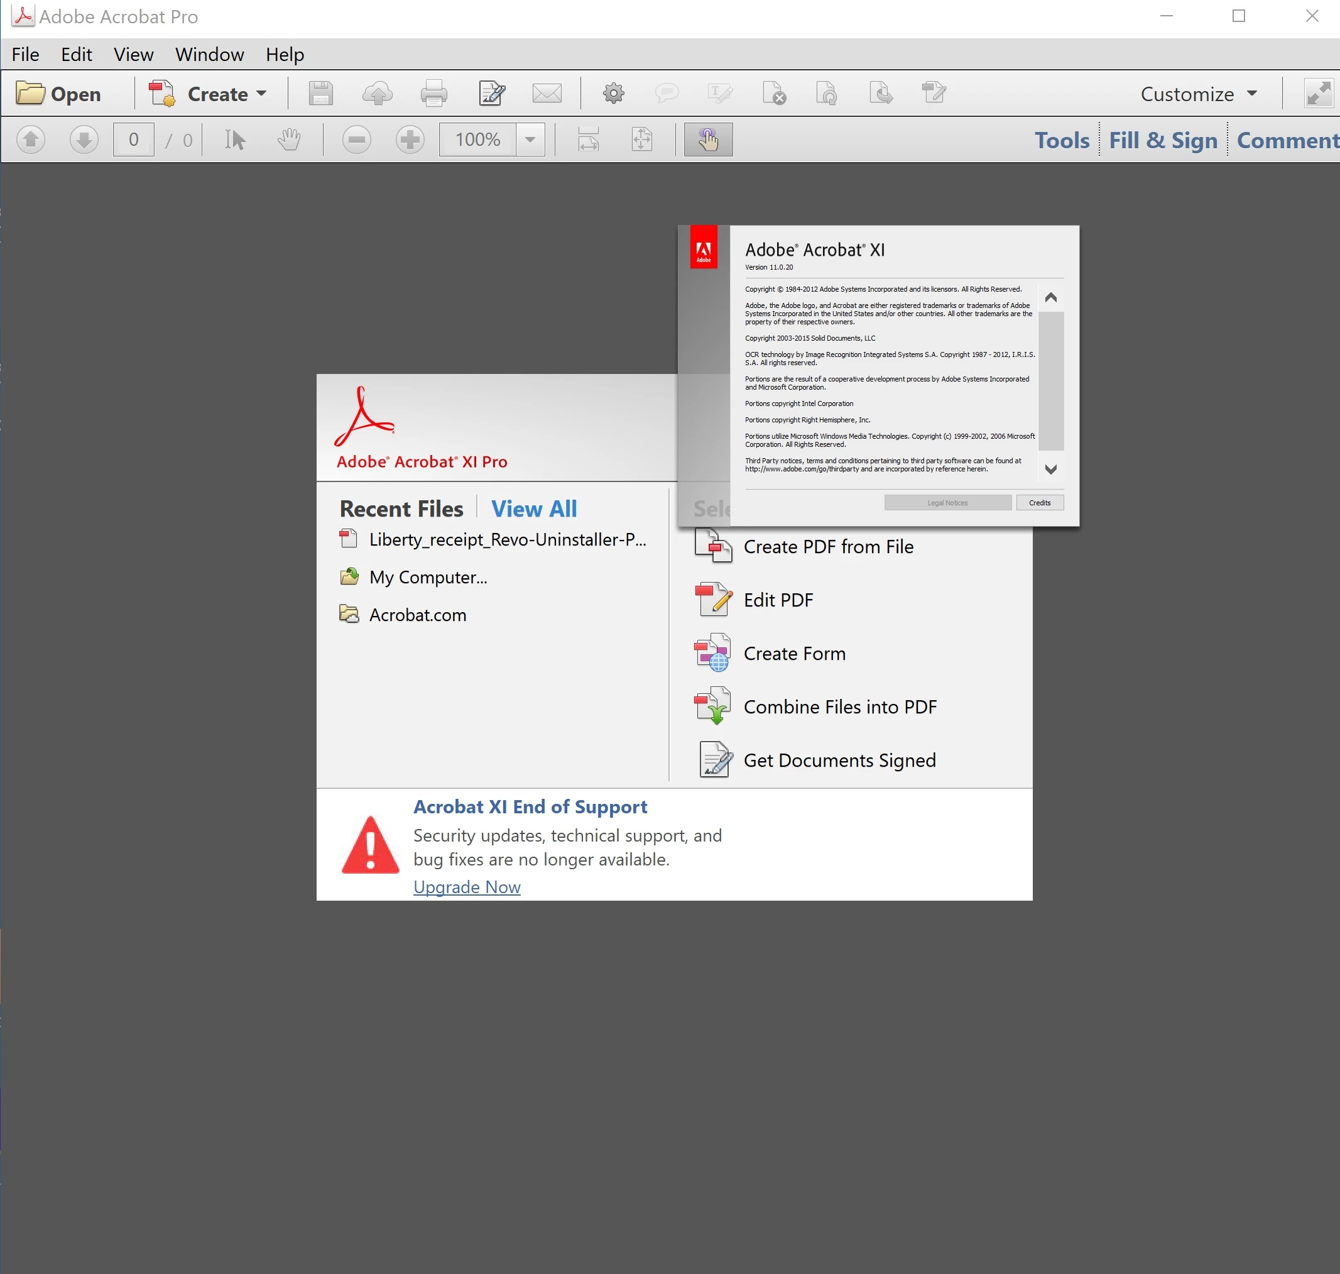Click the Save file icon

click(320, 93)
